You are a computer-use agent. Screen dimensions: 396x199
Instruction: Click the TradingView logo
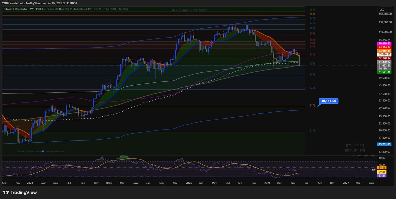[x=20, y=193]
